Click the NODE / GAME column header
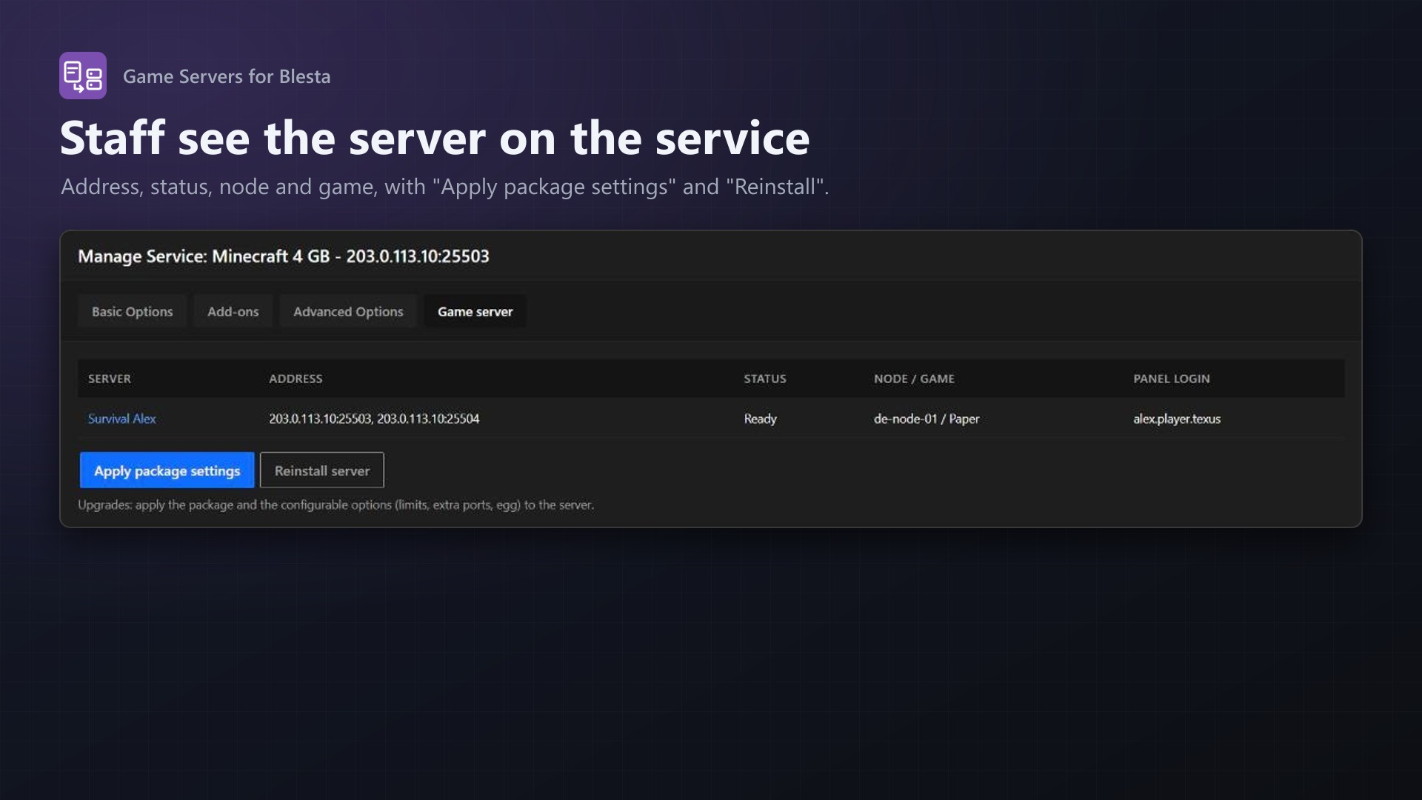The image size is (1422, 800). [x=914, y=379]
